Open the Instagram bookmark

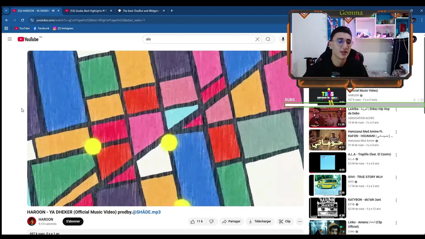coord(63,28)
